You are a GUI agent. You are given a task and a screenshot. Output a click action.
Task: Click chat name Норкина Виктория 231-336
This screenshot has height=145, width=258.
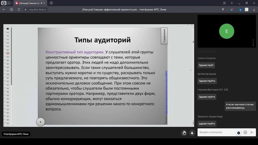213,89
